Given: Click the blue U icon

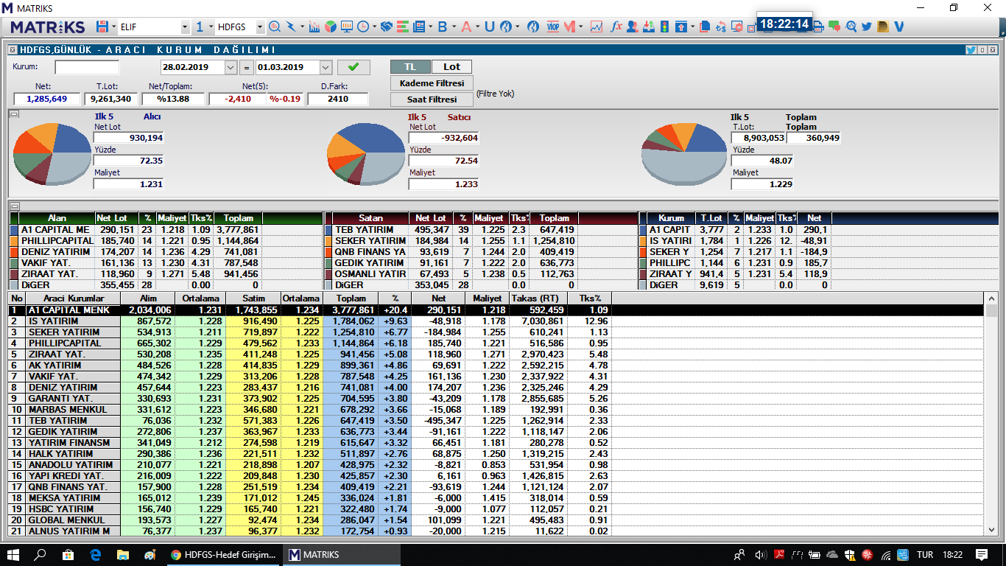Looking at the screenshot, I should (x=489, y=27).
